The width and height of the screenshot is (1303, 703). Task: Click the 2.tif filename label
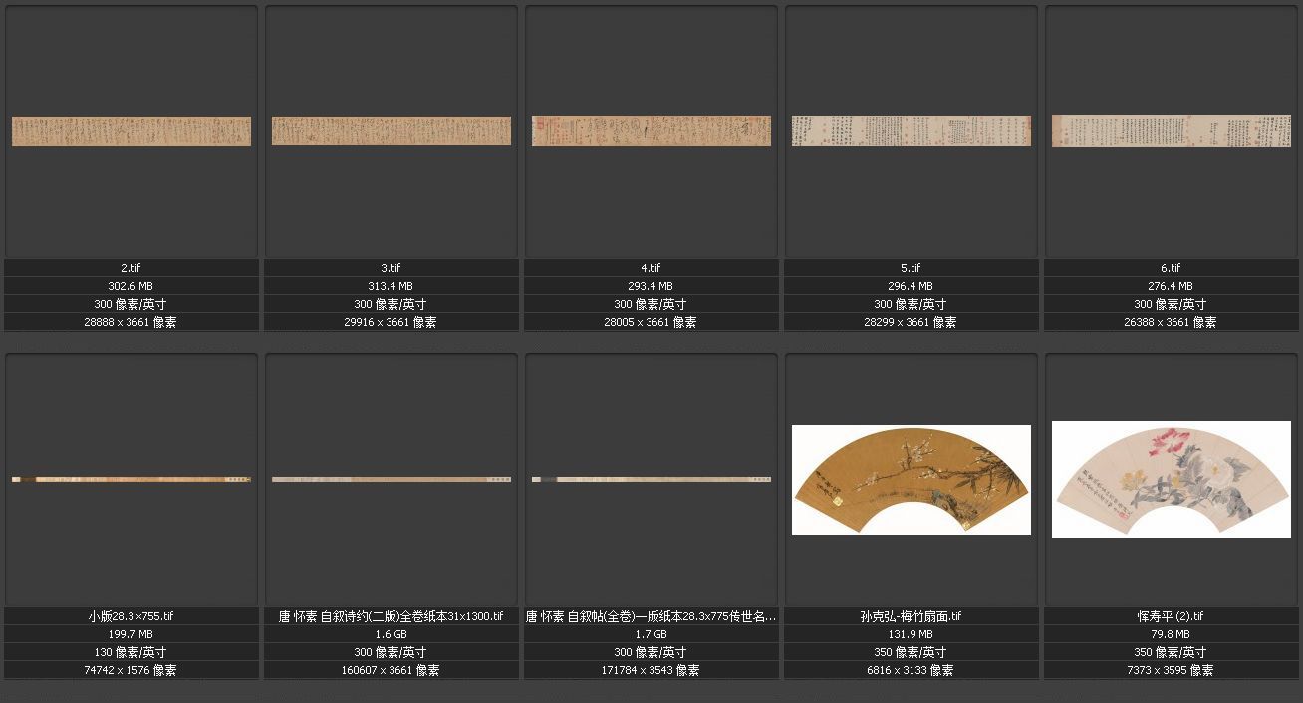coord(131,268)
